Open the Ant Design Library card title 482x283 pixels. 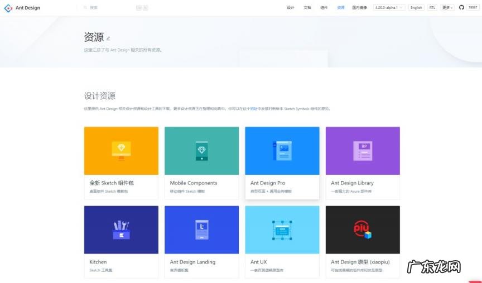click(x=352, y=183)
